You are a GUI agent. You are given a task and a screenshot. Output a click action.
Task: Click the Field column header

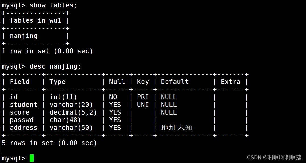tap(20, 82)
